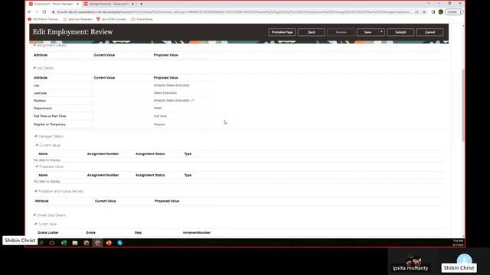
Task: Click the Sales department proposed value
Action: [x=158, y=108]
